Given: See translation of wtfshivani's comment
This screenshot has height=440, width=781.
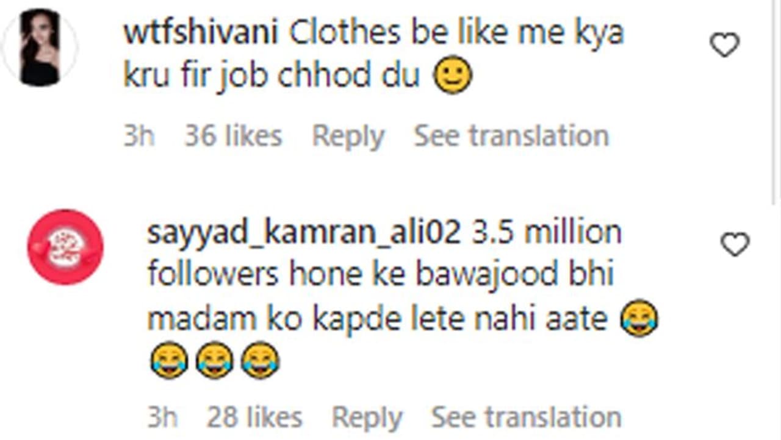Looking at the screenshot, I should (x=511, y=135).
